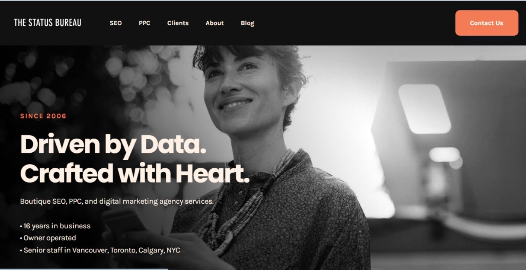The height and width of the screenshot is (270, 526).
Task: Click the Senior staff in Vancouver bullet
Action: click(x=100, y=250)
